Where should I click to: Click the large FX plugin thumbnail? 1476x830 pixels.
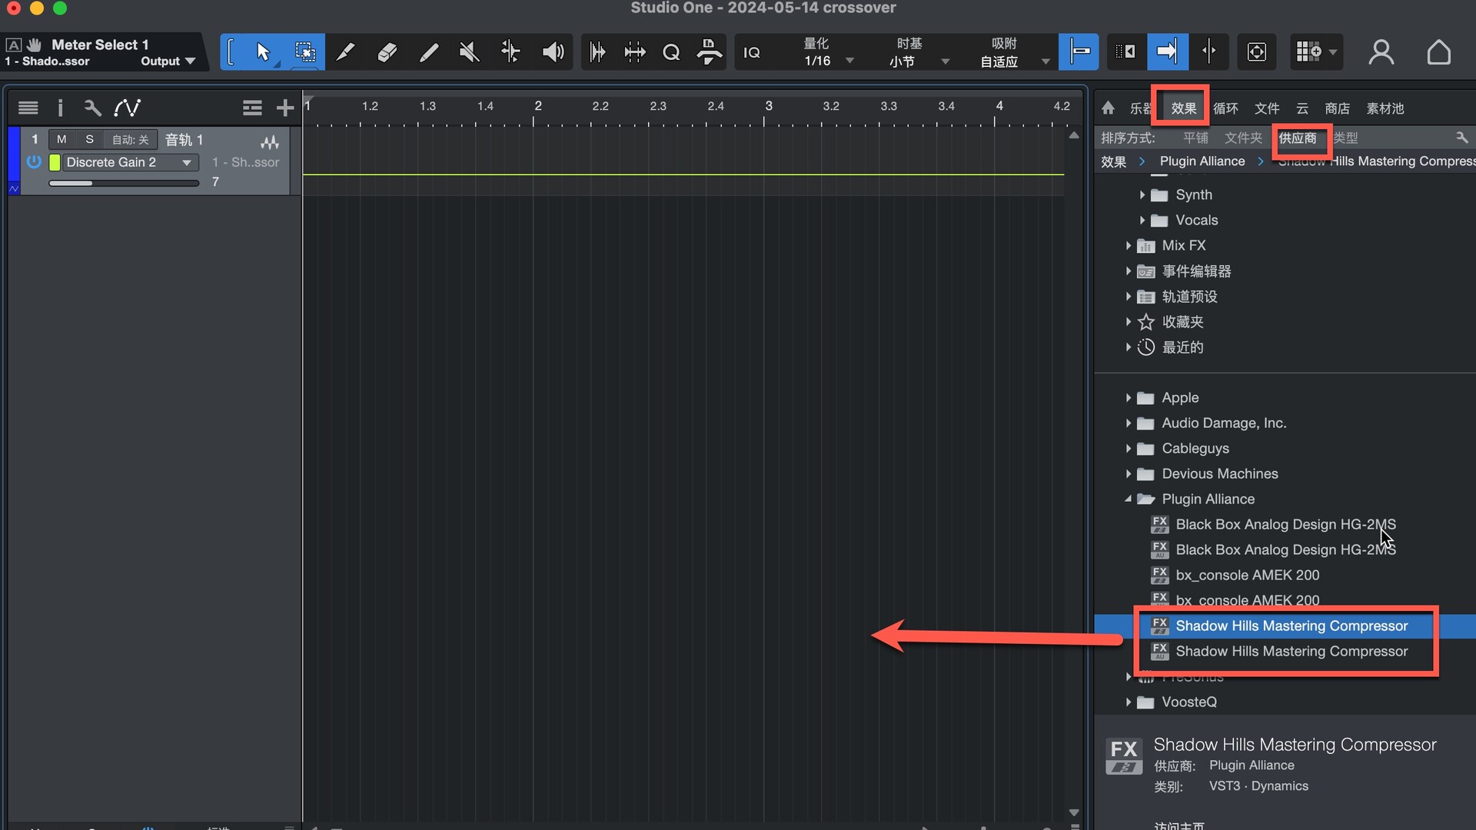click(x=1124, y=755)
